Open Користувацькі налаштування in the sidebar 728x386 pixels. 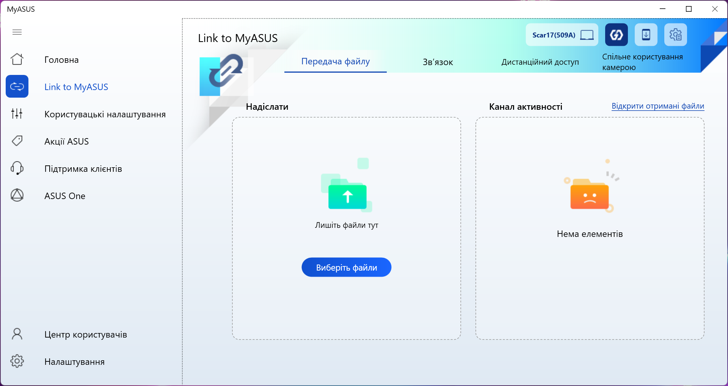coord(105,114)
